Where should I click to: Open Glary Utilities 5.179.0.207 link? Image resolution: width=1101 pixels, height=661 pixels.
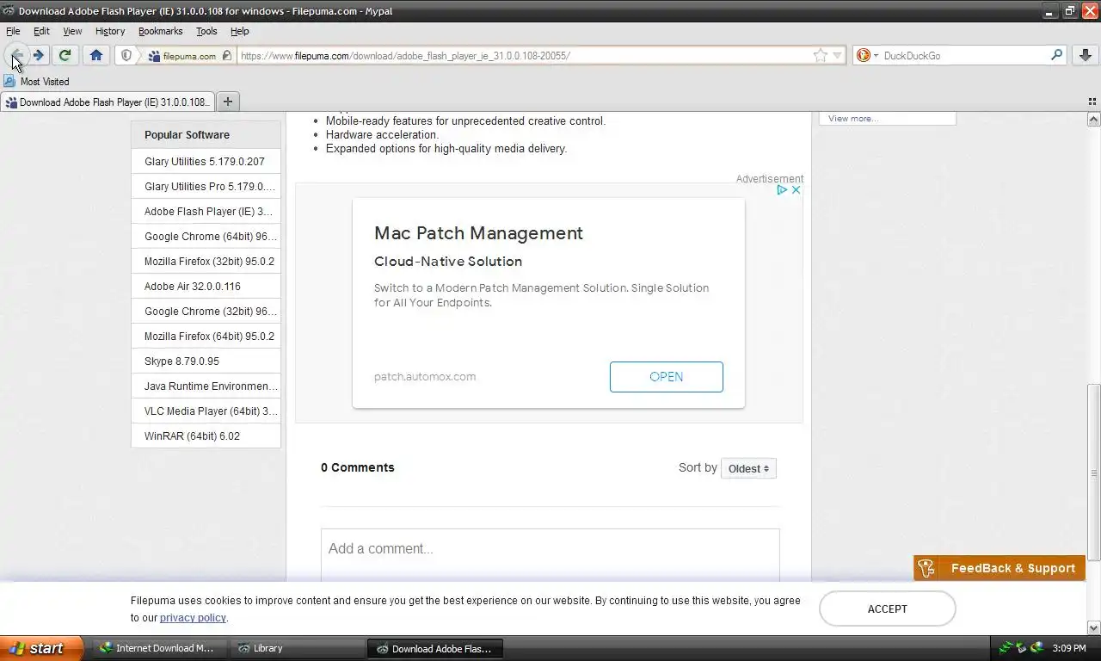[x=205, y=162]
